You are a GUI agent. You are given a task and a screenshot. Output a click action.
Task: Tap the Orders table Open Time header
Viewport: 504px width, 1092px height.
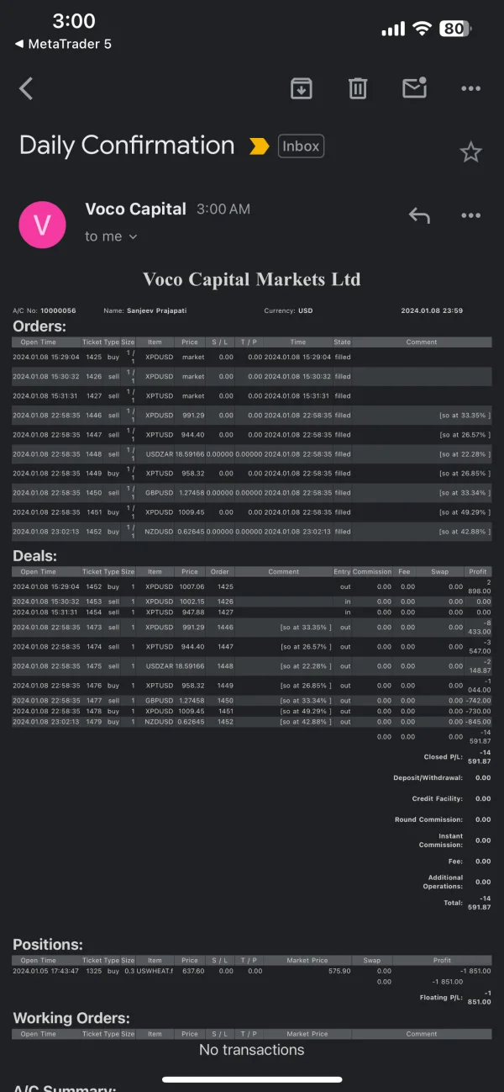pyautogui.click(x=39, y=342)
